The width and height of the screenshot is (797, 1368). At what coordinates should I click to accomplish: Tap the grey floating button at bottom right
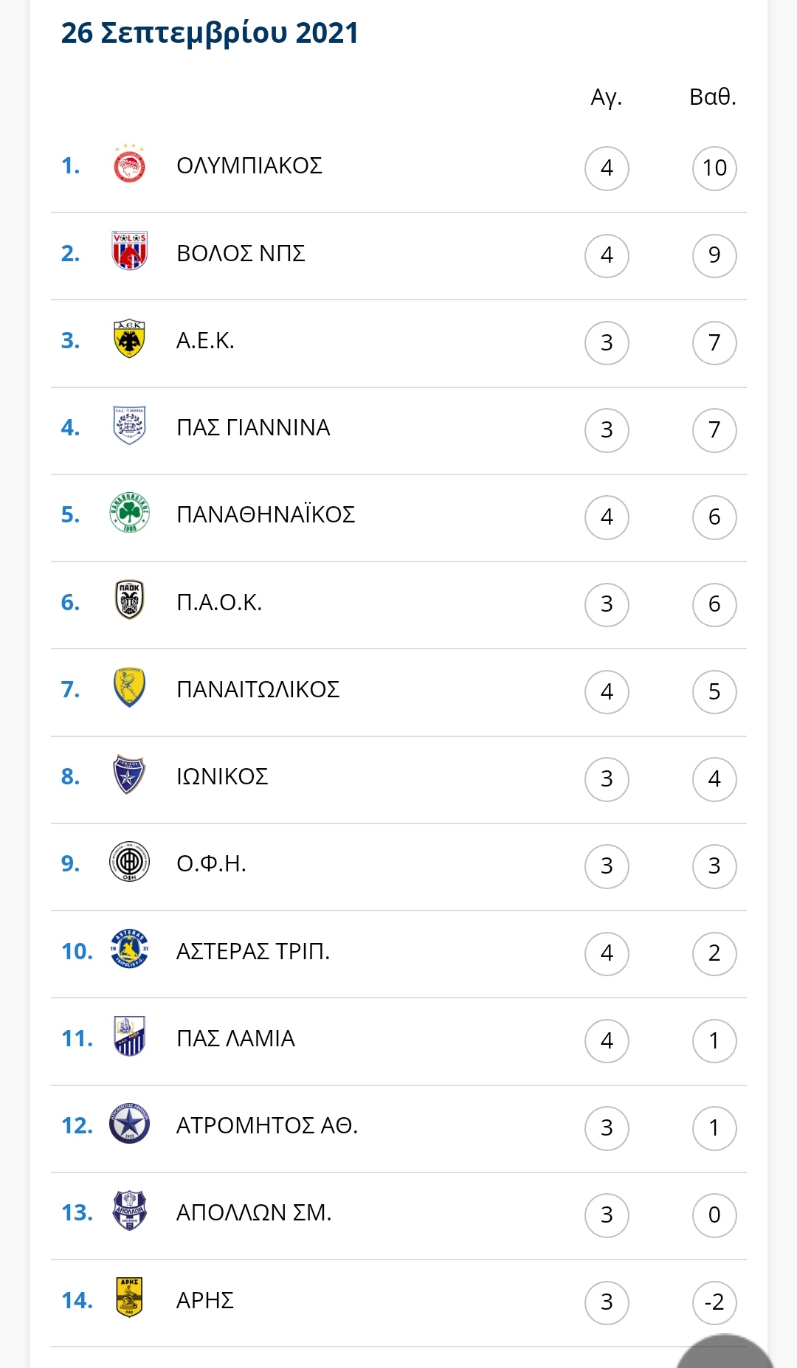tap(725, 1352)
